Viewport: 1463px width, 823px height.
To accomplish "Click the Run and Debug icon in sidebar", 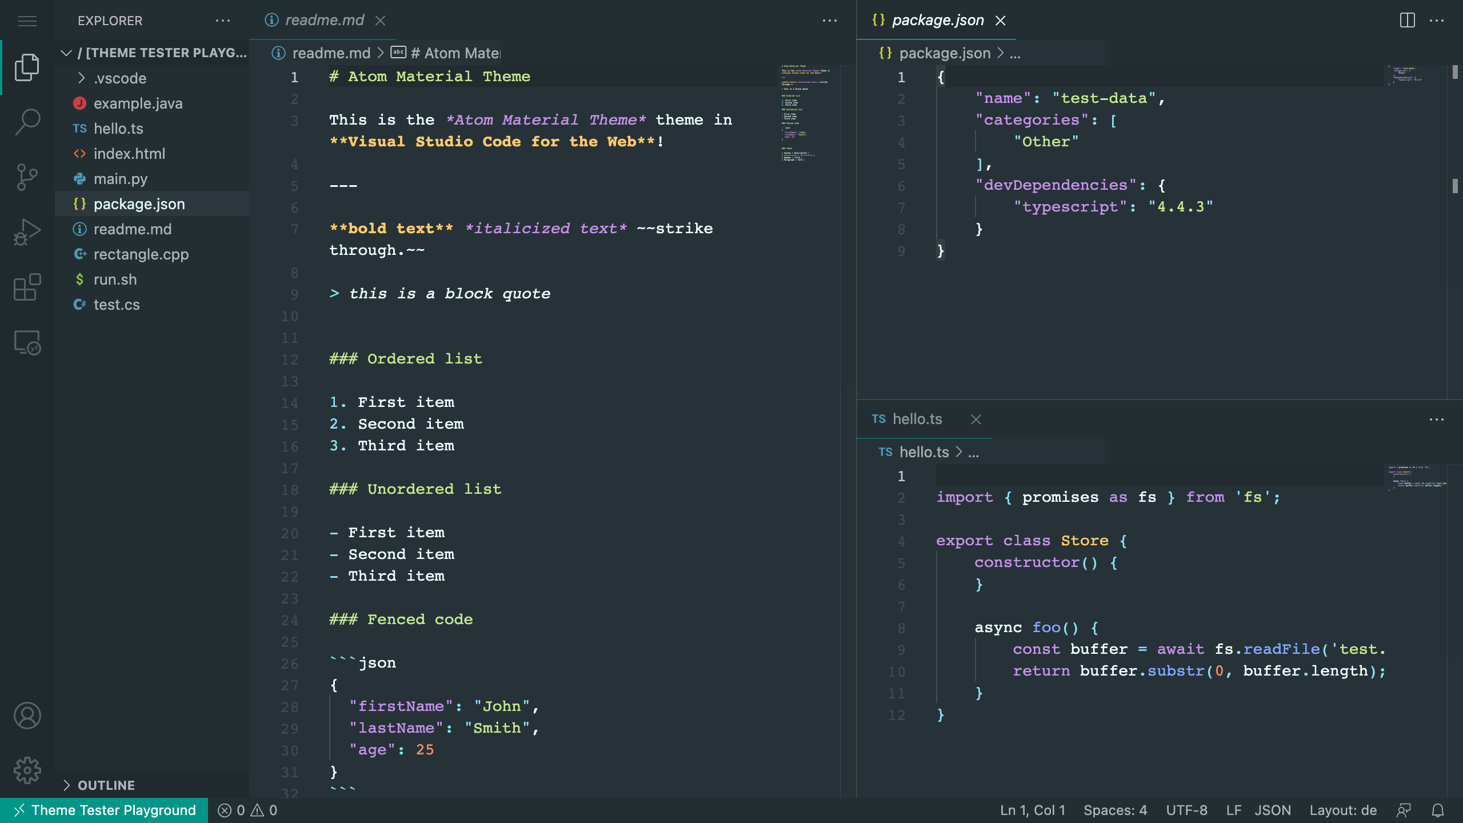I will point(27,232).
